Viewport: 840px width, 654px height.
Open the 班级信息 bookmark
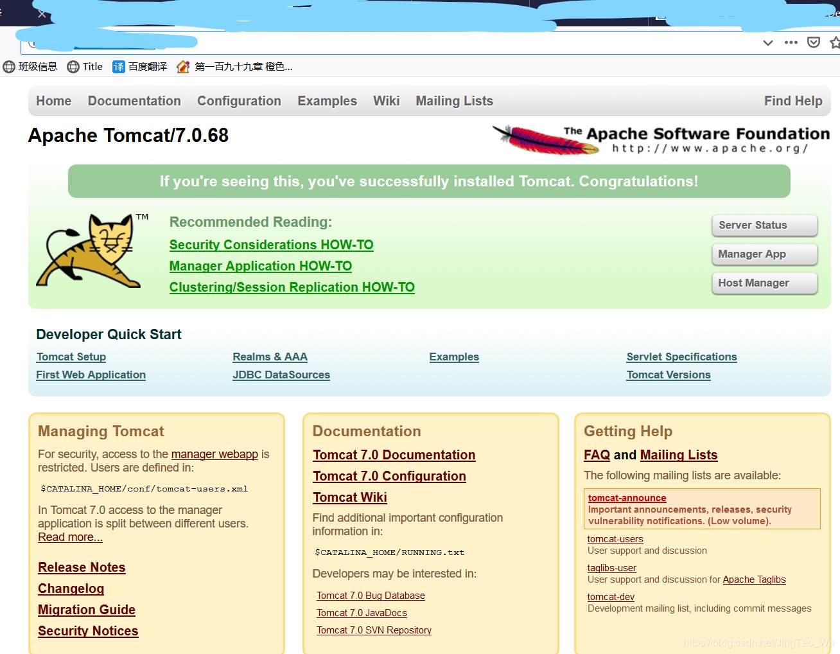tap(30, 67)
